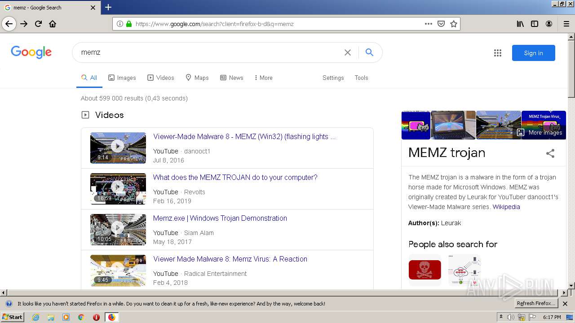This screenshot has height=323, width=575.
Task: Open the Library bookmarks and history icon
Action: pos(520,24)
